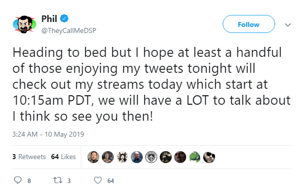Open the Phil display name link
308x194 pixels.
pyautogui.click(x=49, y=18)
